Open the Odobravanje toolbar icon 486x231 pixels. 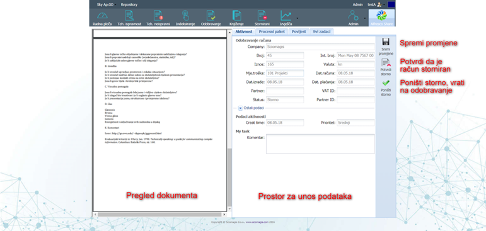tap(211, 18)
